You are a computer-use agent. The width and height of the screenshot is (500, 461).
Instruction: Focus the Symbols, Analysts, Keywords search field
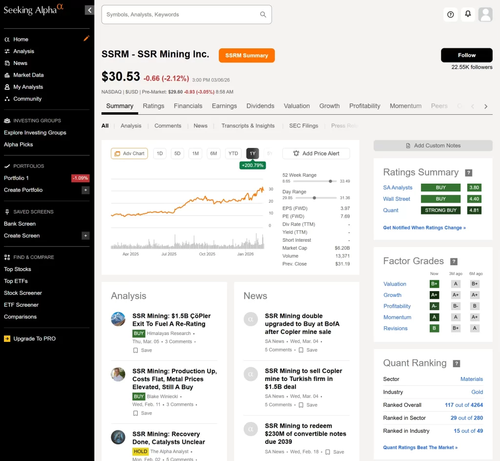[181, 15]
